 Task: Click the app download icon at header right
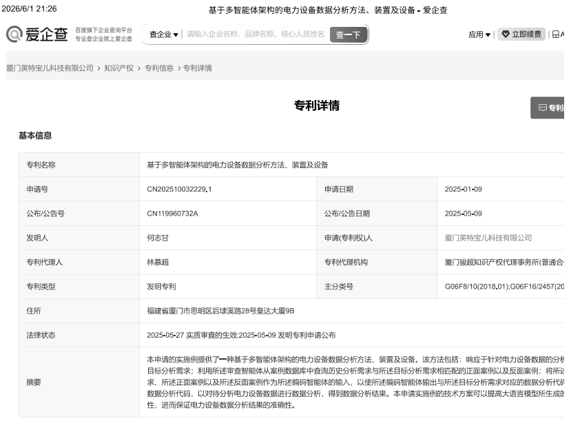pos(556,34)
